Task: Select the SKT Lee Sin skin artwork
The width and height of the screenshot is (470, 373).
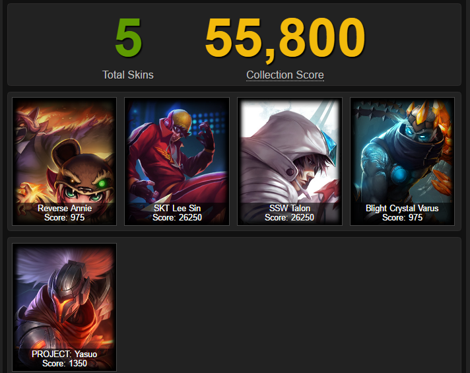Action: pyautogui.click(x=177, y=161)
